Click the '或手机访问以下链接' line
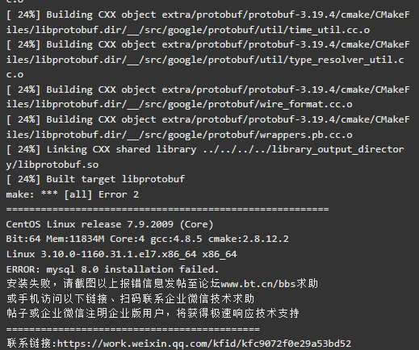This screenshot has width=419, height=350. (x=131, y=298)
